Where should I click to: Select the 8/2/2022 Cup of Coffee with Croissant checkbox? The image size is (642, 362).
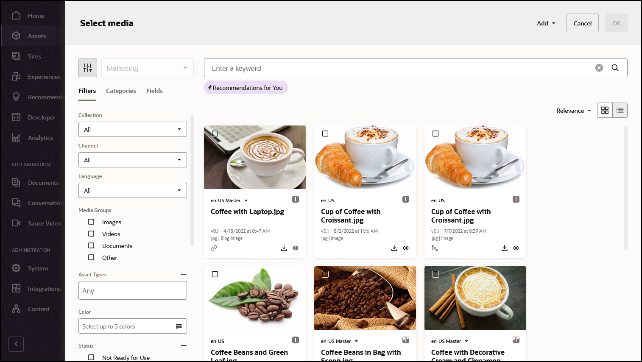(325, 134)
